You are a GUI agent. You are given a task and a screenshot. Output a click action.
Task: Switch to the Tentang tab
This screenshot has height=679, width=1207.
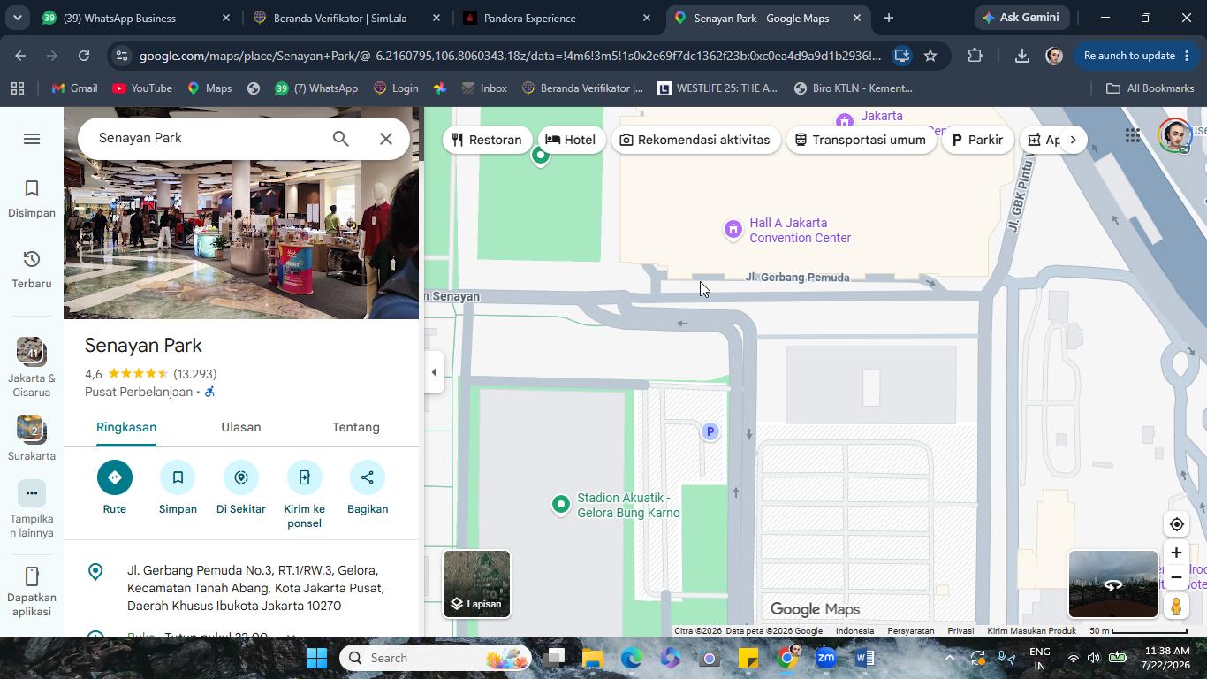pyautogui.click(x=356, y=427)
